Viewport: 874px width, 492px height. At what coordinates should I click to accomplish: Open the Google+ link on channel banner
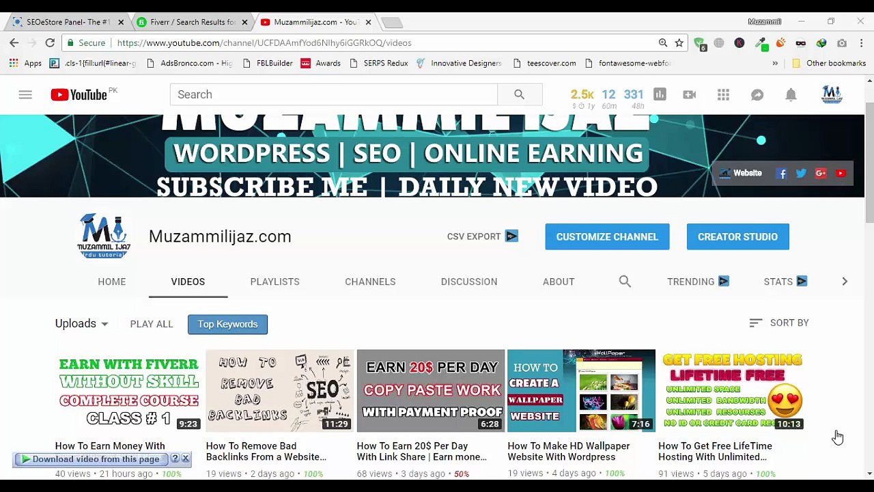click(x=821, y=174)
